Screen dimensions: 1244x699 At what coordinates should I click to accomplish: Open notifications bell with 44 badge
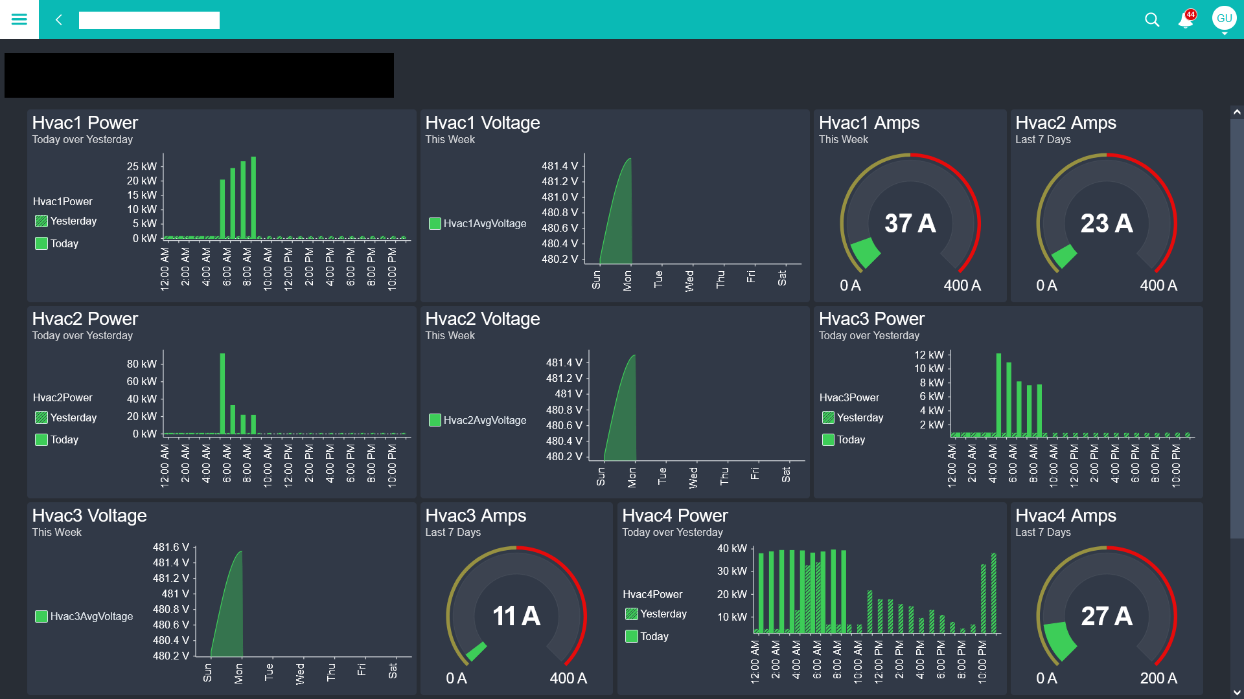(1186, 20)
